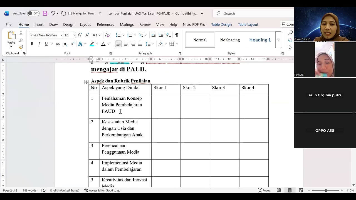The image size is (356, 200).
Task: Switch to the References tab
Action: point(105,24)
